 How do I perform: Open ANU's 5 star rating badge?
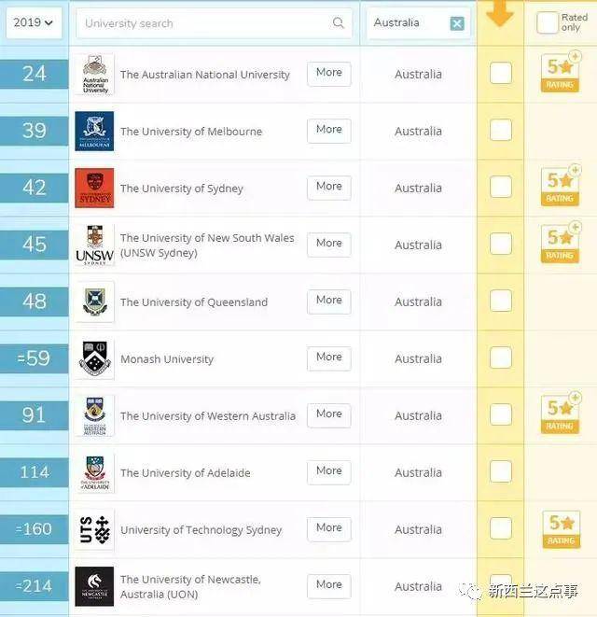pos(560,73)
